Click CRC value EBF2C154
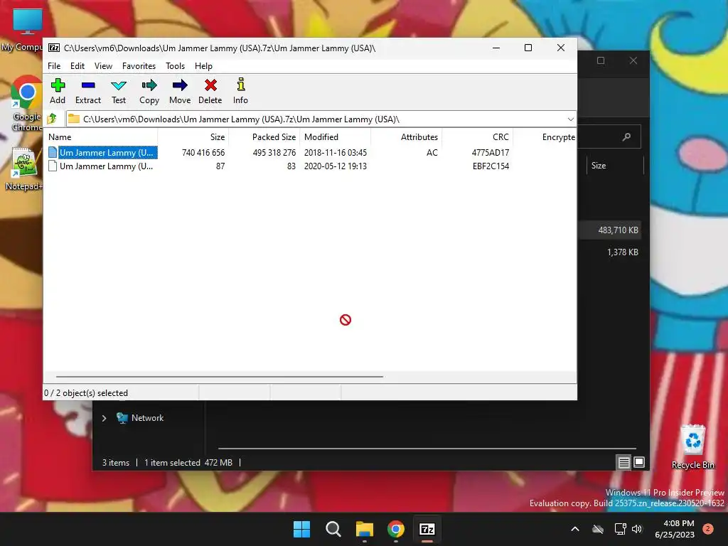Viewport: 728px width, 546px height. click(491, 166)
